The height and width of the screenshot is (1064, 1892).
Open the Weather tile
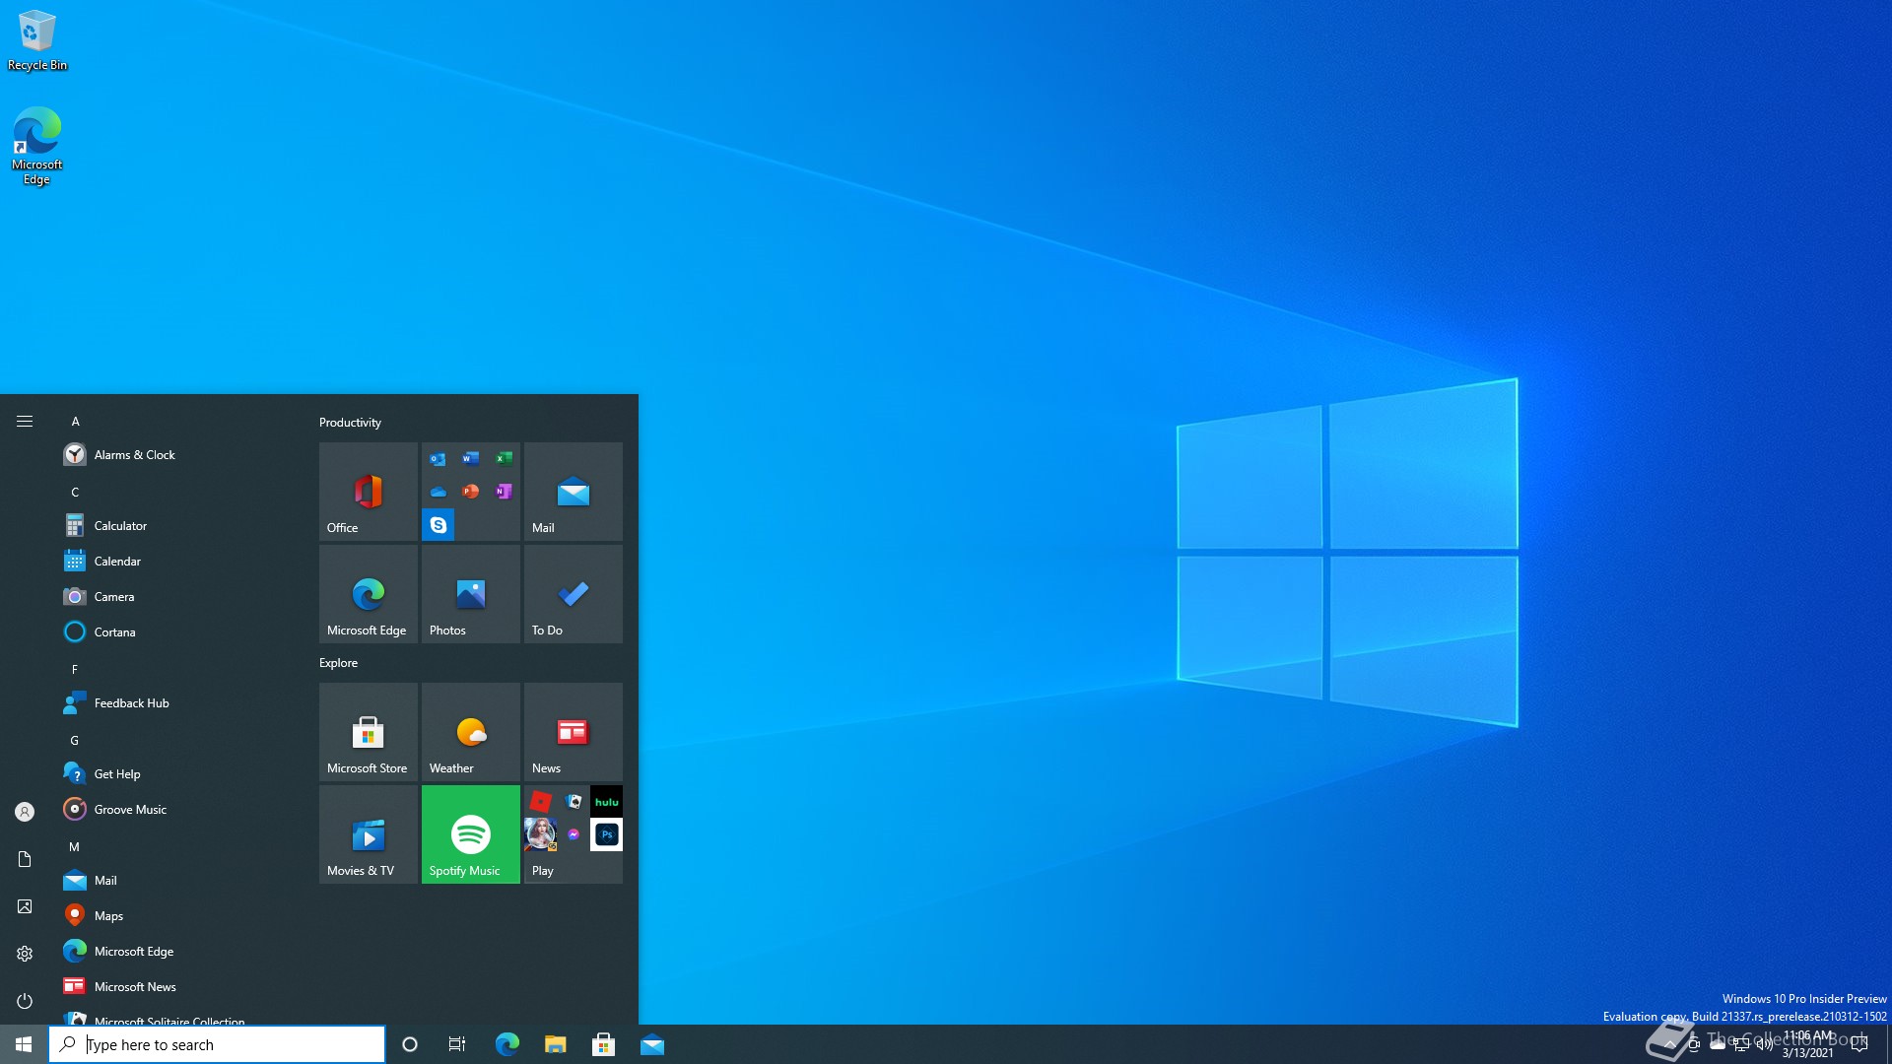(470, 732)
